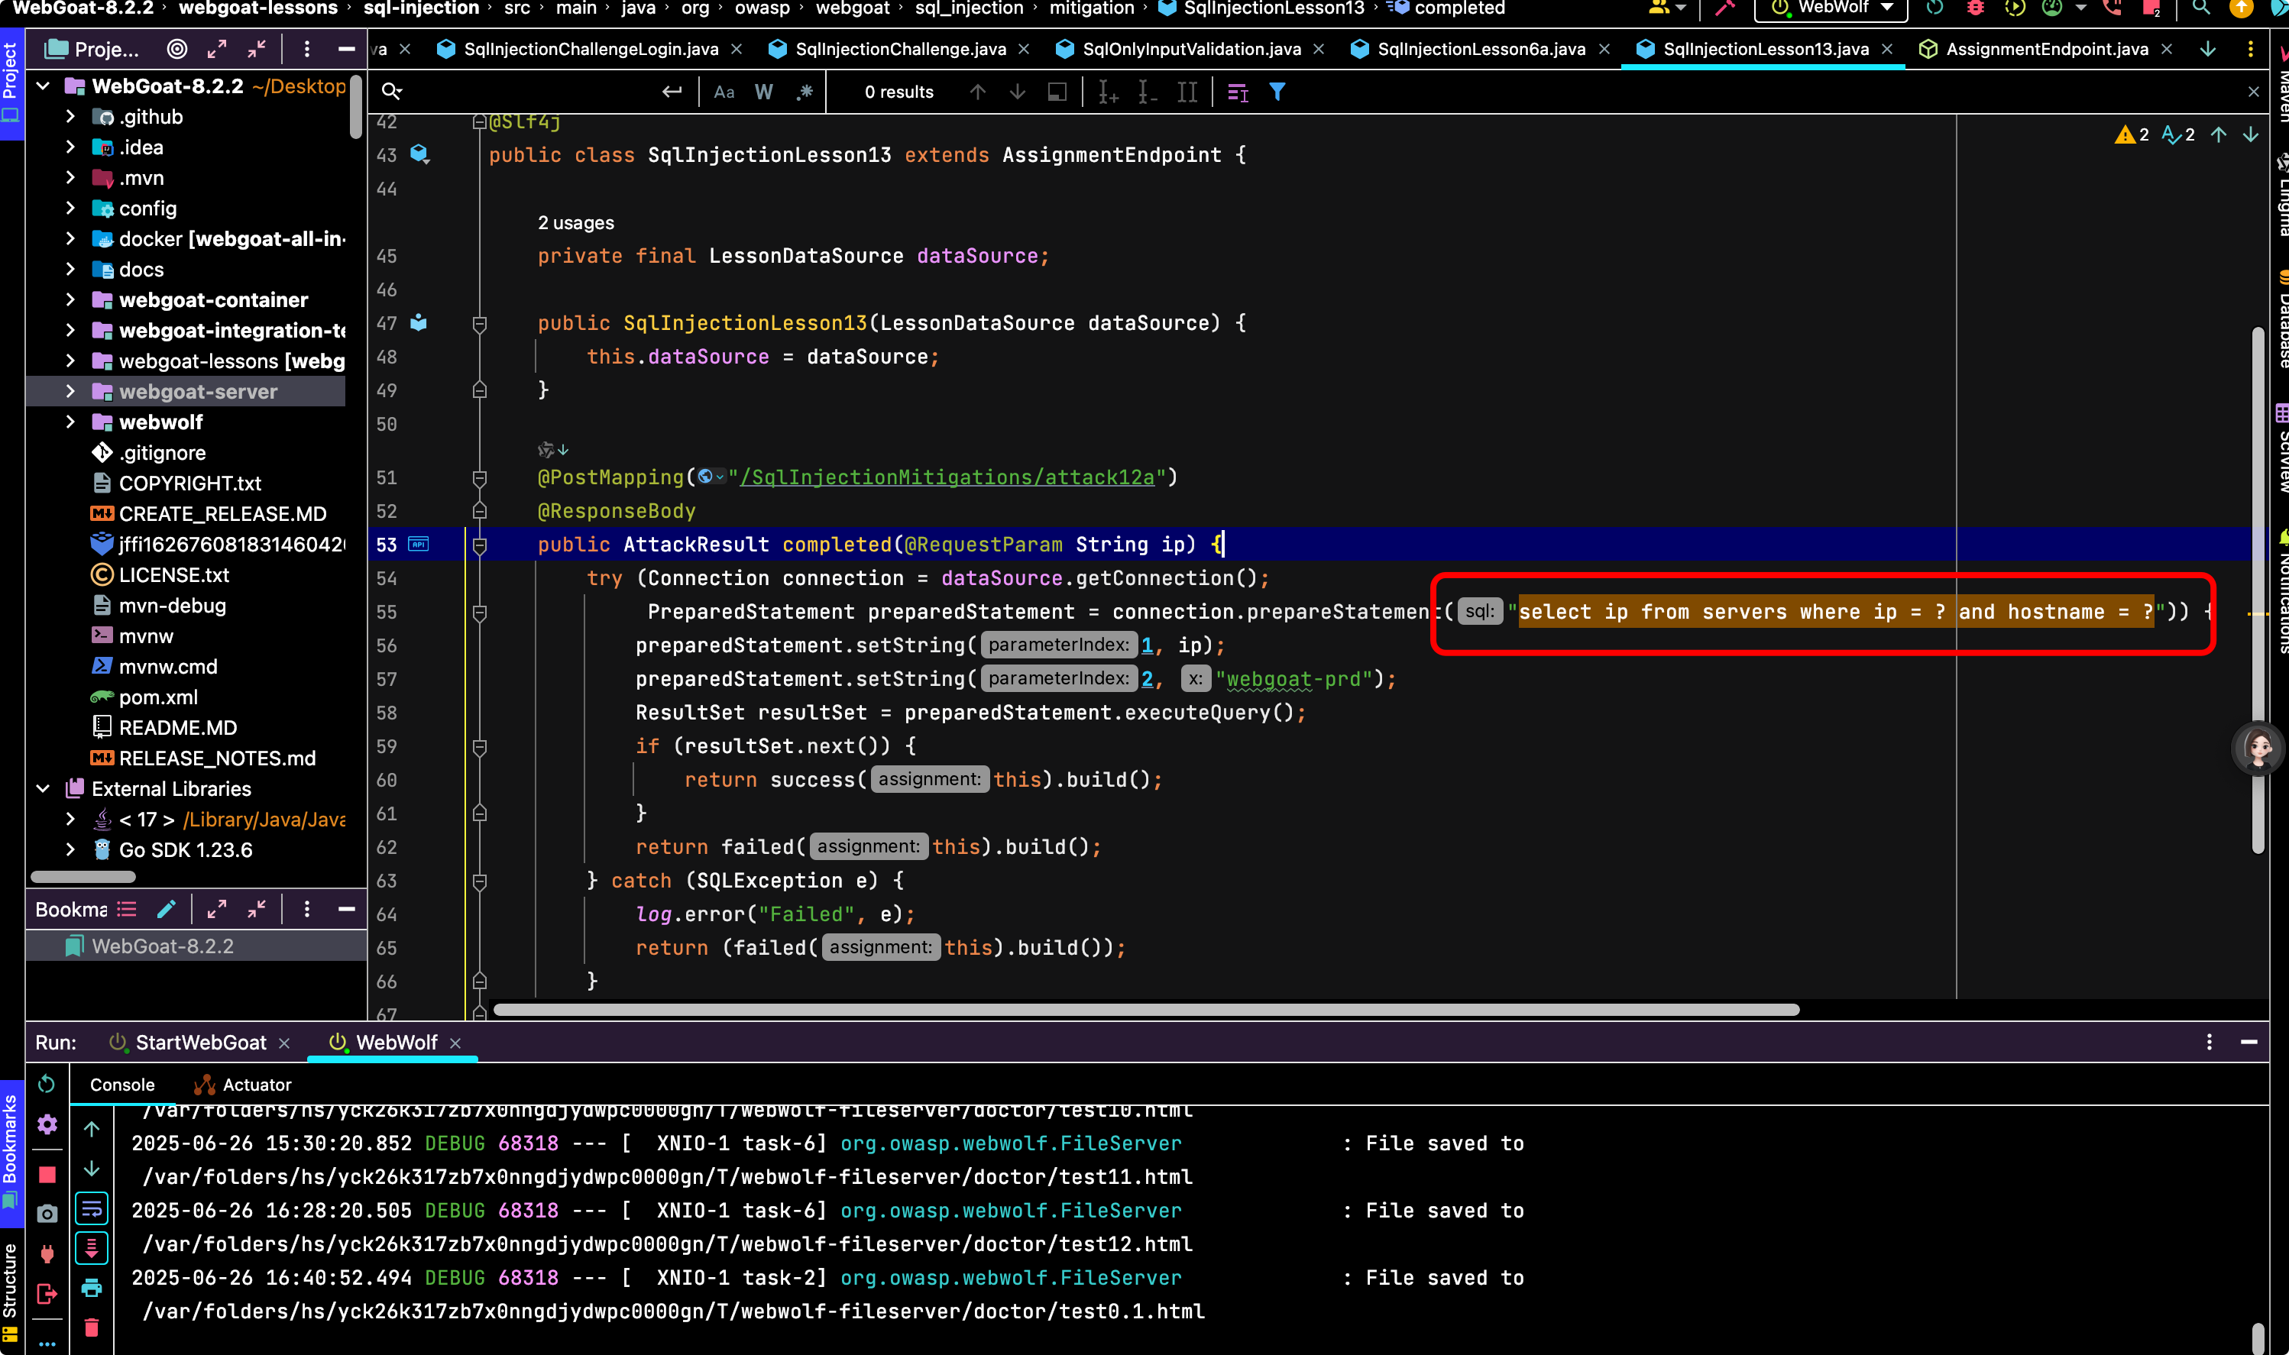
Task: Run WebWolf with profiler
Action: pyautogui.click(x=2052, y=8)
